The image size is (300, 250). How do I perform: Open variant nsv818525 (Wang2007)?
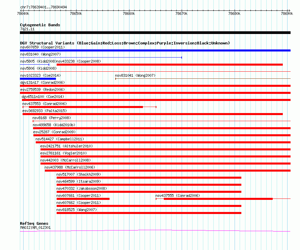77,210
